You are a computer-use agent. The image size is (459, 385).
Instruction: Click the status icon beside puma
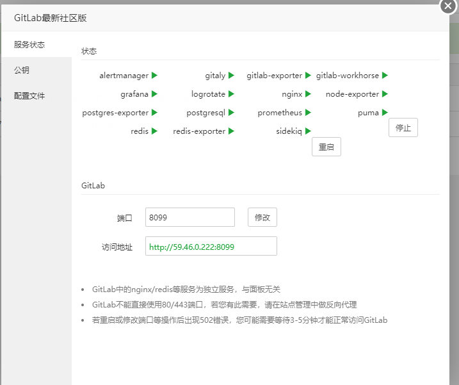[x=385, y=112]
